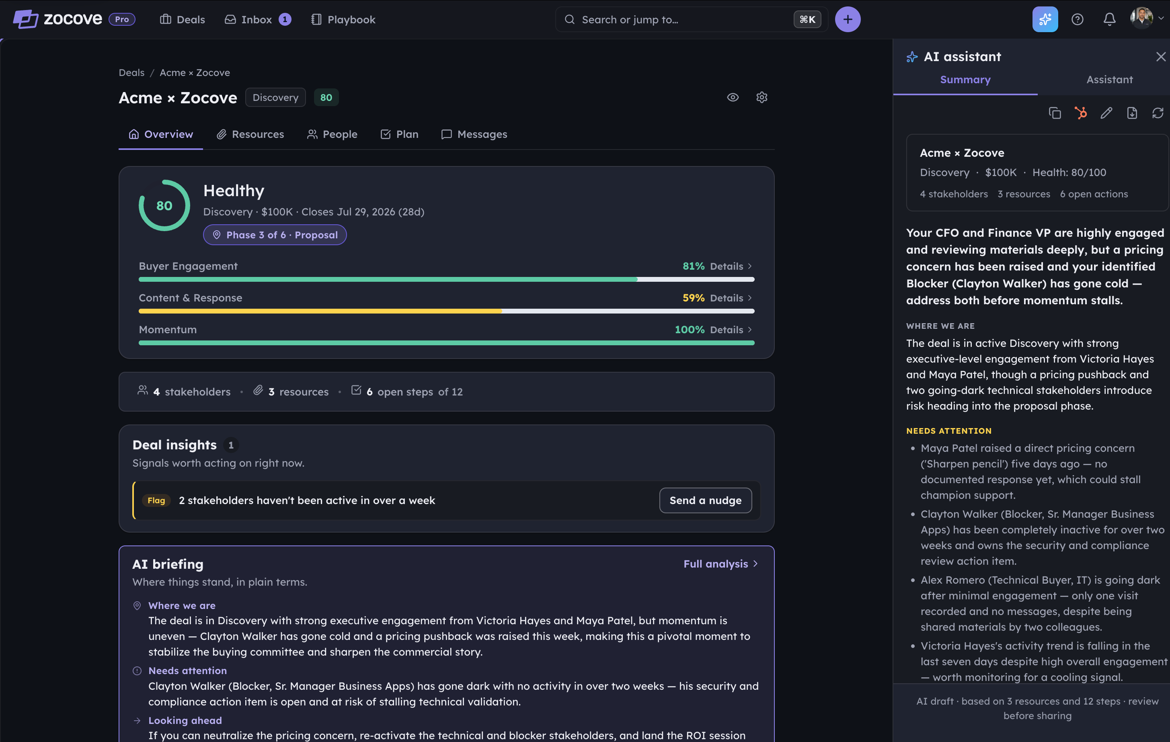
Task: Select the Assistant tab in AI panel
Action: pyautogui.click(x=1110, y=80)
